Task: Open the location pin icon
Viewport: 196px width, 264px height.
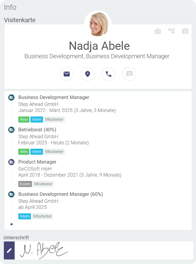Action: click(x=87, y=74)
